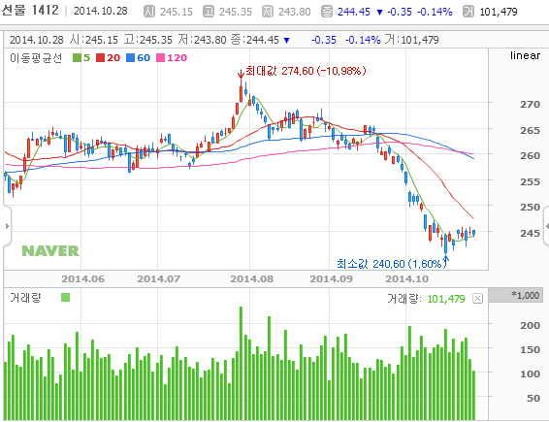
Task: Click the 2014.10.28 date in header bar
Action: [x=101, y=11]
